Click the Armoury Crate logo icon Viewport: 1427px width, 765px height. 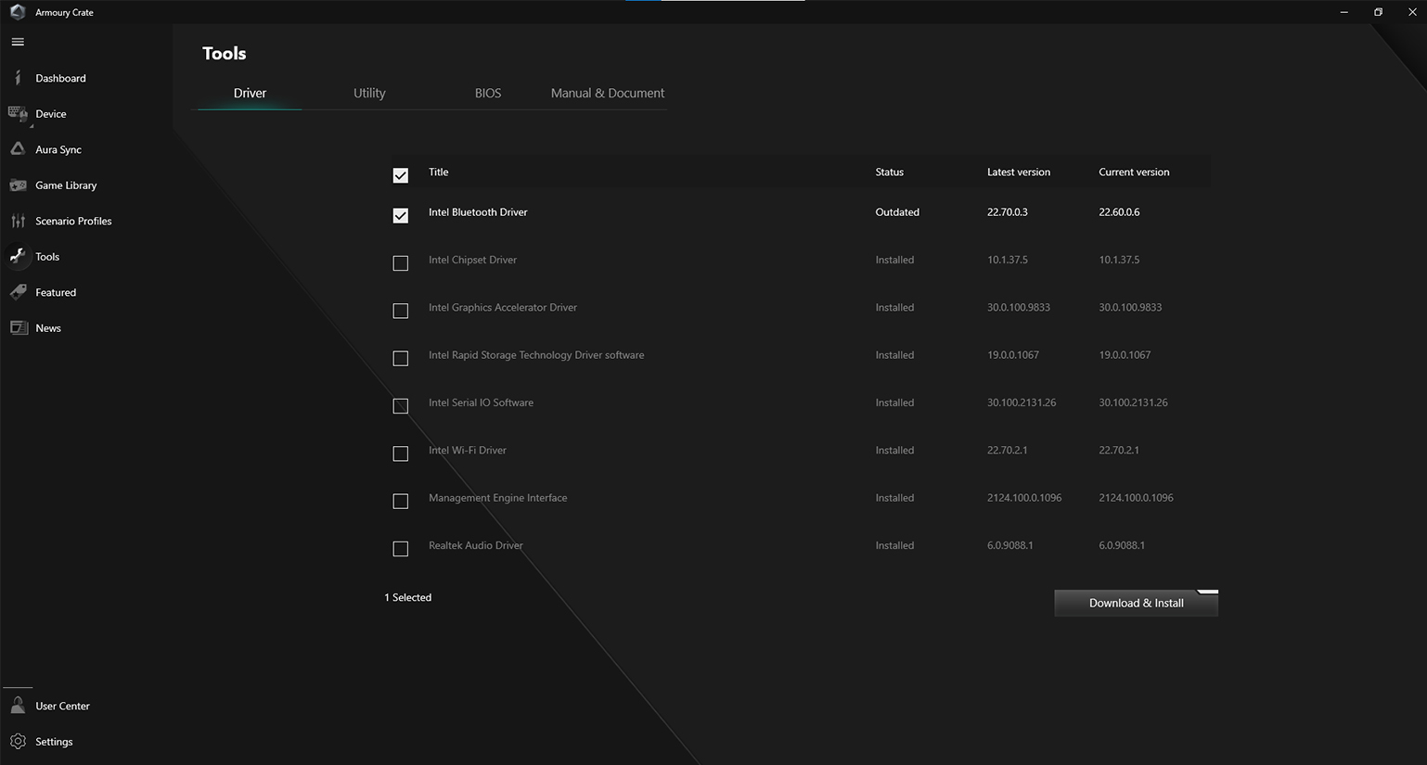point(18,12)
